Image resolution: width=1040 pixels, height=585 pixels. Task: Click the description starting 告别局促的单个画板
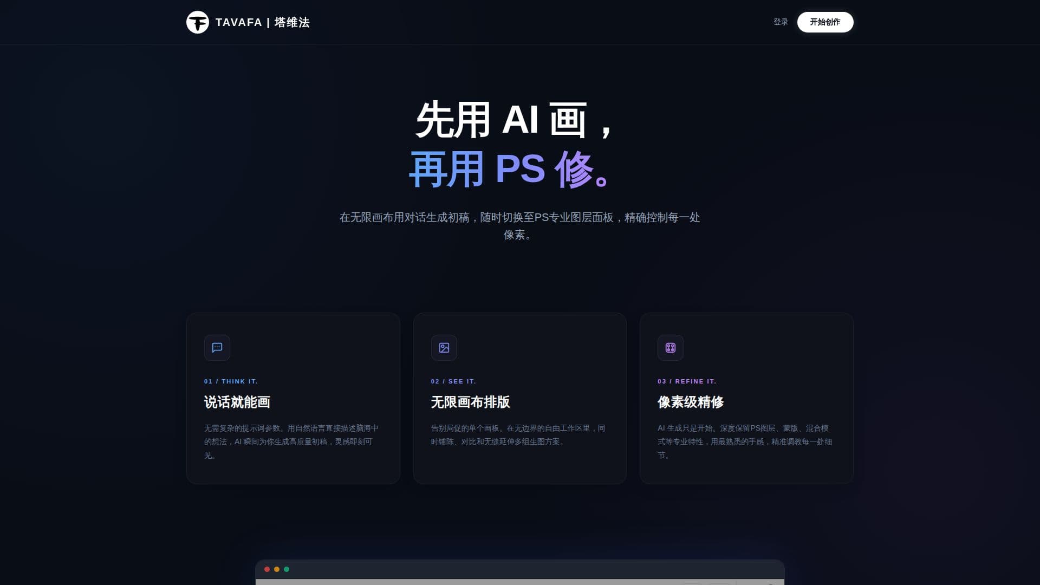point(518,435)
